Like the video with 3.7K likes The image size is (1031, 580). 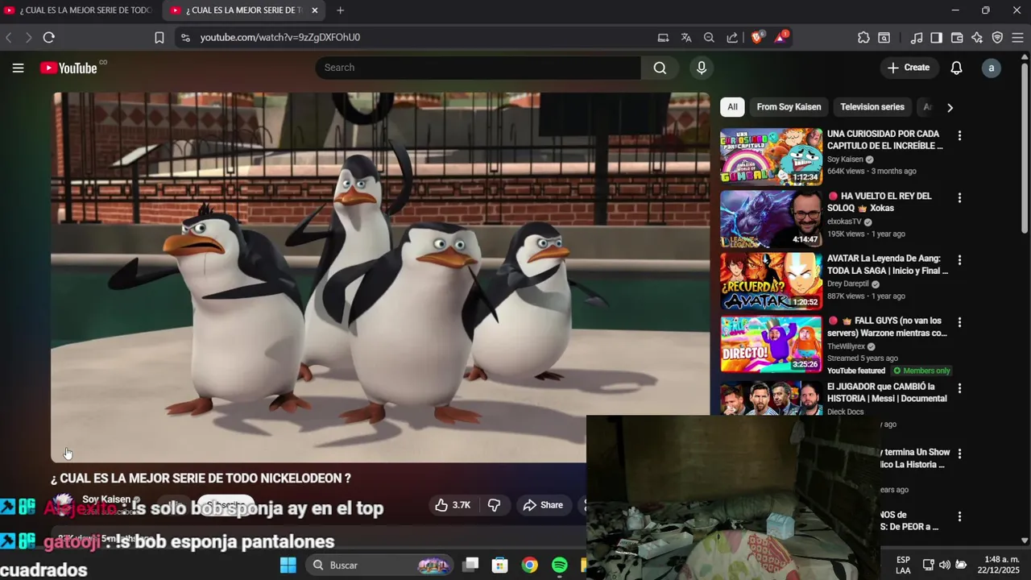coord(453,505)
